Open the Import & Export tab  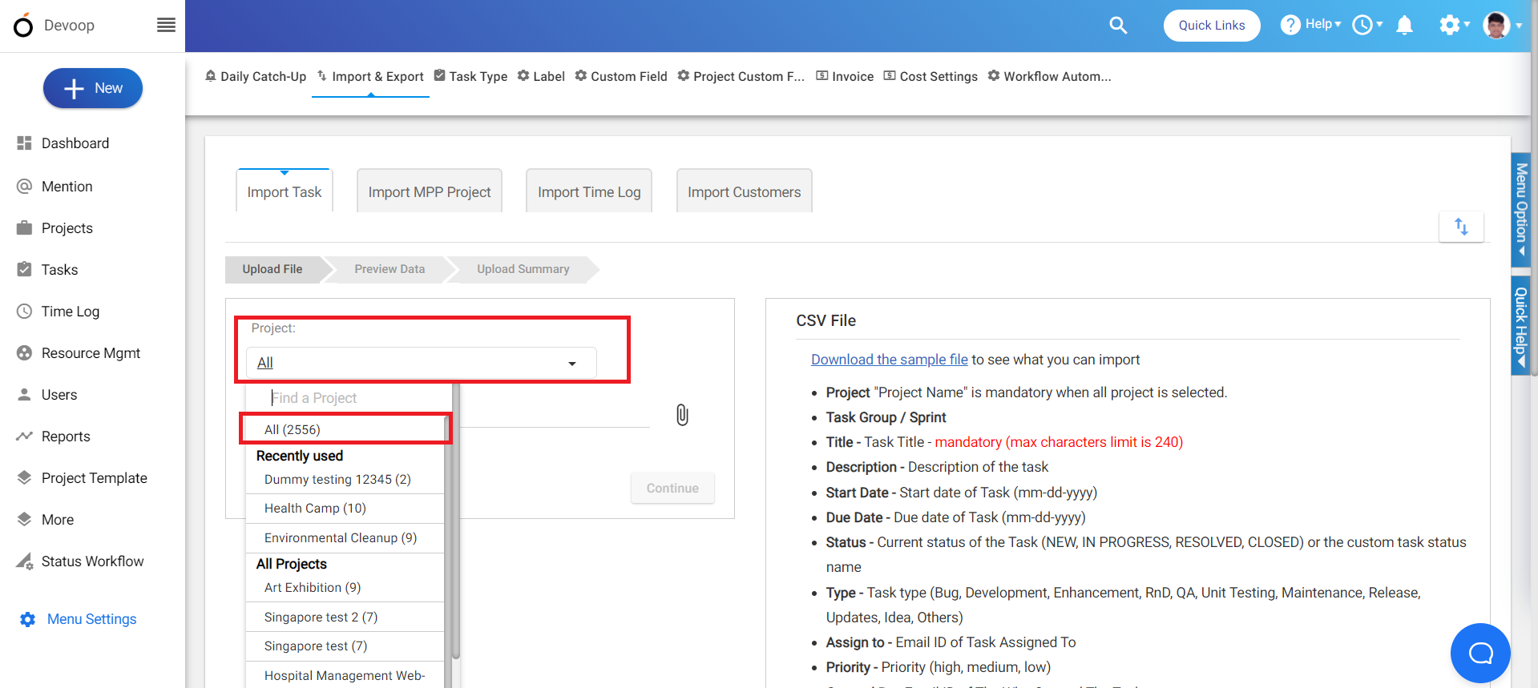(370, 76)
